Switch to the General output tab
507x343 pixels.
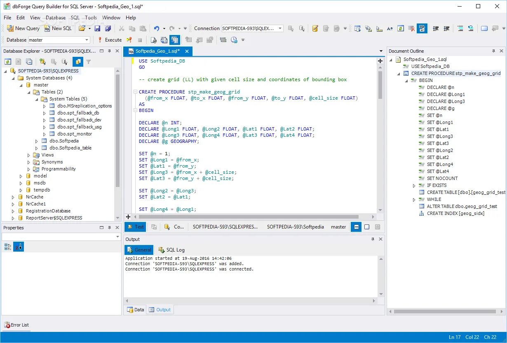pyautogui.click(x=139, y=250)
